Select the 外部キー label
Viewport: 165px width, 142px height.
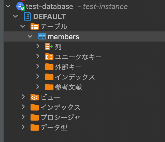[68, 67]
